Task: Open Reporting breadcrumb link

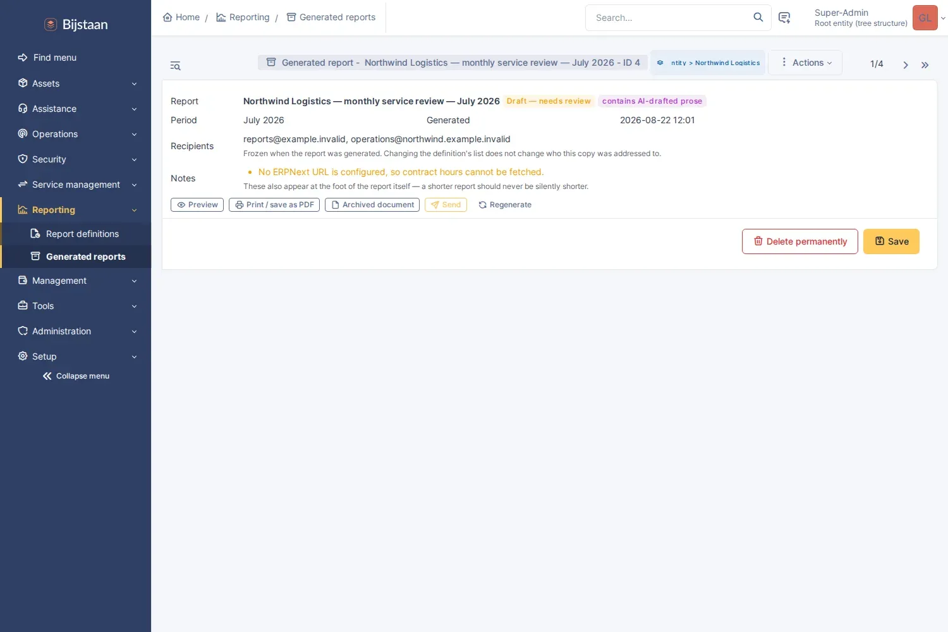Action: click(x=243, y=17)
